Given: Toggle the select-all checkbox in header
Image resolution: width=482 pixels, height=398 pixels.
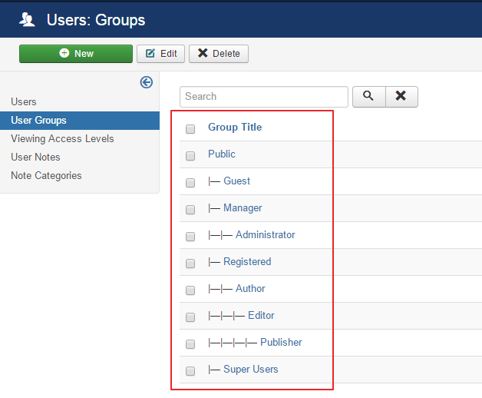Looking at the screenshot, I should [x=190, y=129].
